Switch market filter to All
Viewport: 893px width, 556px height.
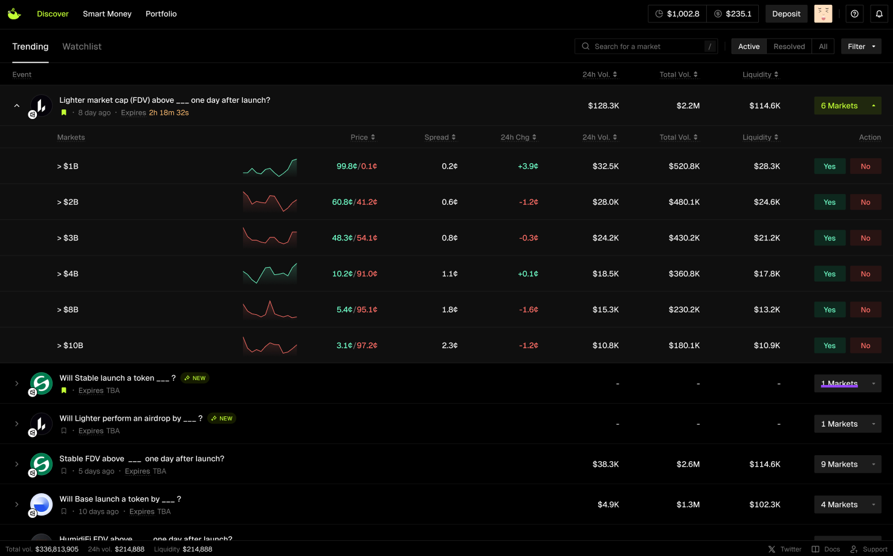click(x=823, y=46)
